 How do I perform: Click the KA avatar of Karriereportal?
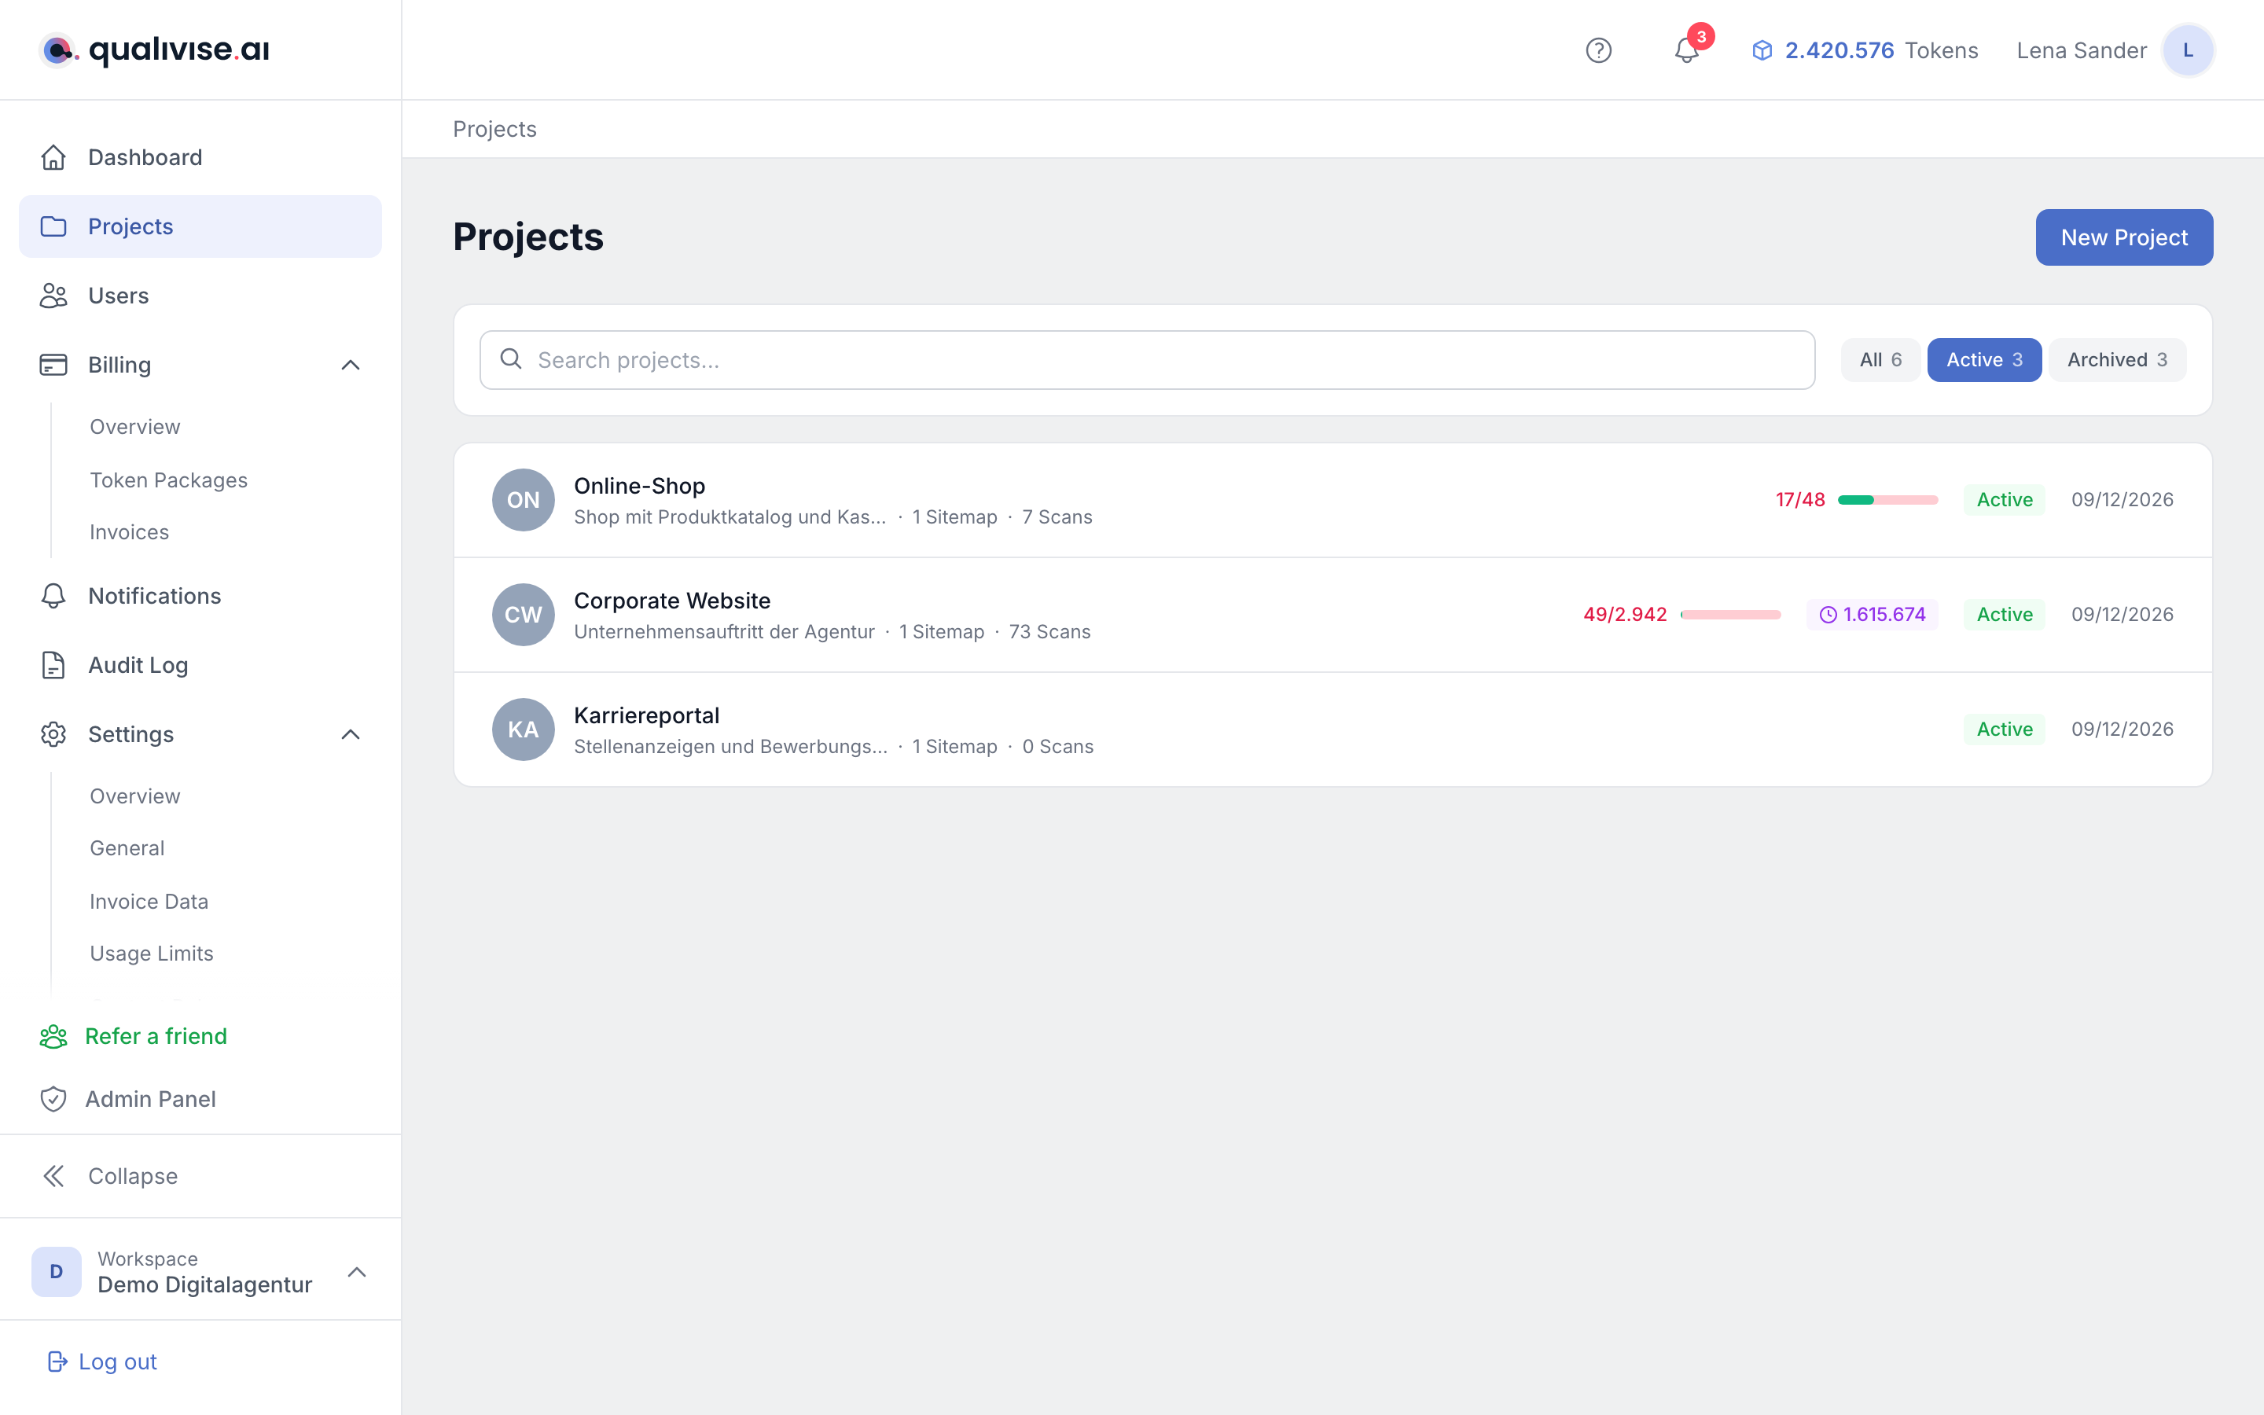pyautogui.click(x=523, y=729)
